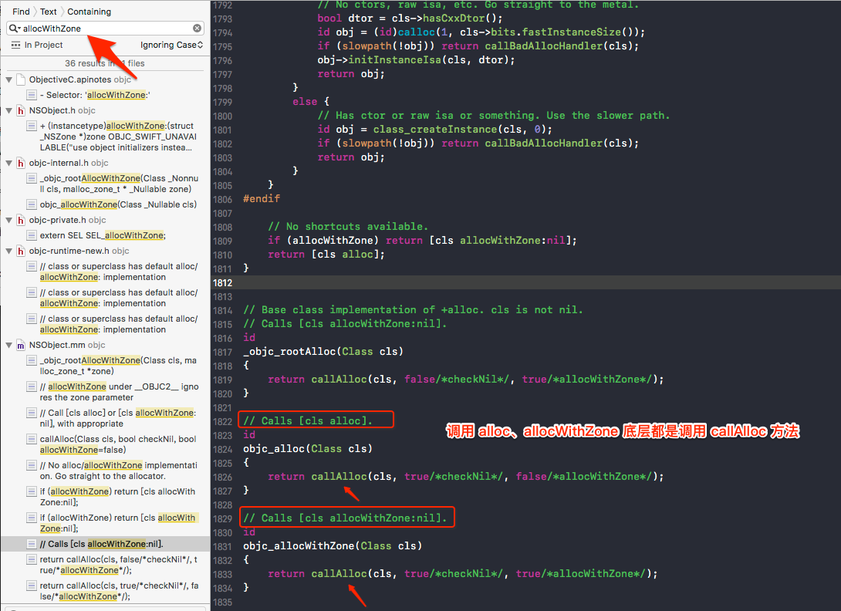Click the objc-runtime-new.h header file icon
Viewport: 841px width, 611px height.
pos(21,251)
